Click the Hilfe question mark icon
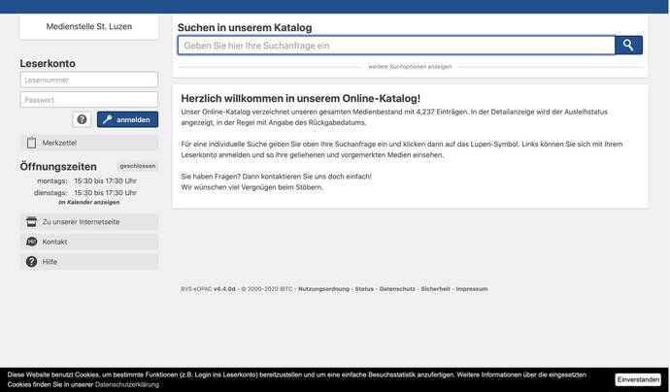This screenshot has width=670, height=392. (x=32, y=261)
